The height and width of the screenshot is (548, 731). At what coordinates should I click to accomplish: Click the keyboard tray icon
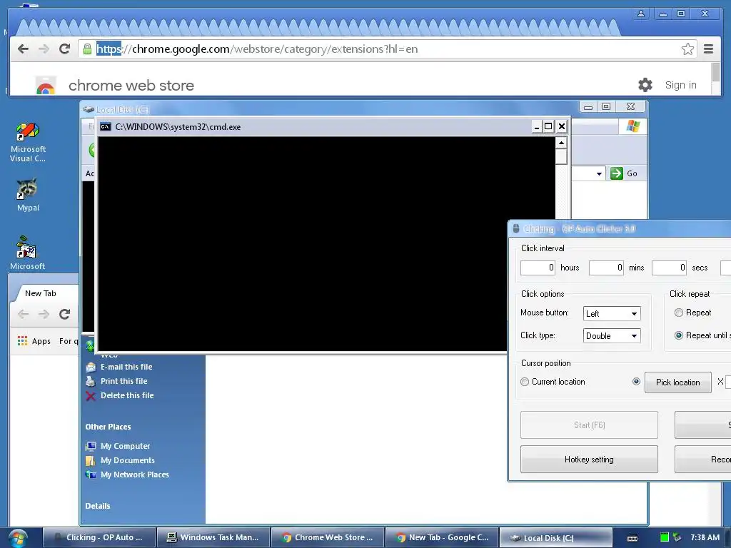pyautogui.click(x=632, y=538)
